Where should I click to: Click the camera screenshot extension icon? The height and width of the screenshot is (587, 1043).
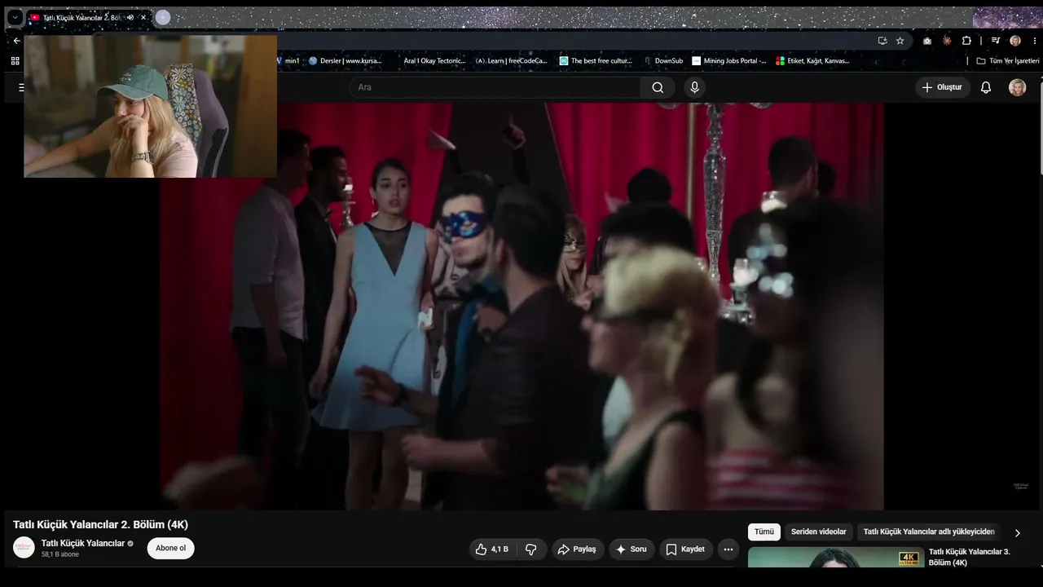tap(927, 41)
